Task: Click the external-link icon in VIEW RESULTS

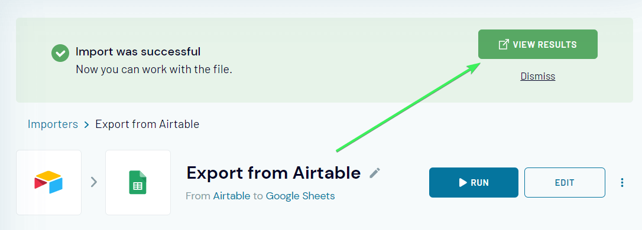Action: click(x=504, y=44)
